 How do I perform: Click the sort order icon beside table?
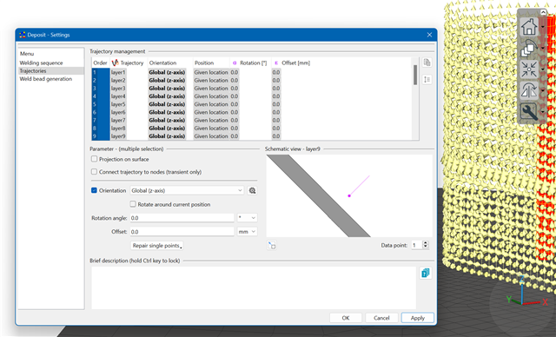coord(427,80)
